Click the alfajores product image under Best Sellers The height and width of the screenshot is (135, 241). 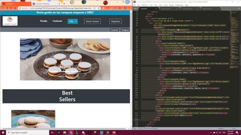[33, 119]
